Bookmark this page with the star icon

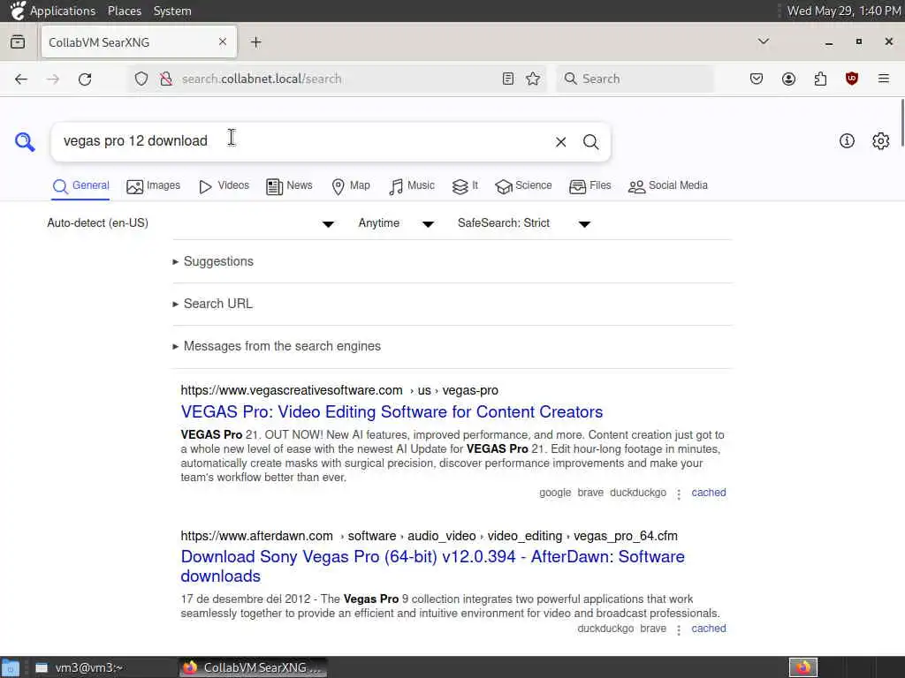click(x=533, y=79)
